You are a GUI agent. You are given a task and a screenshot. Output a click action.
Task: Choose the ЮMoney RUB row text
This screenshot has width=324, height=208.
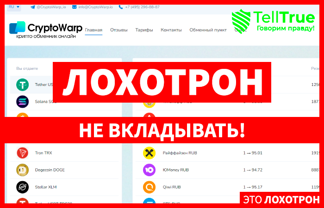[x=175, y=170]
